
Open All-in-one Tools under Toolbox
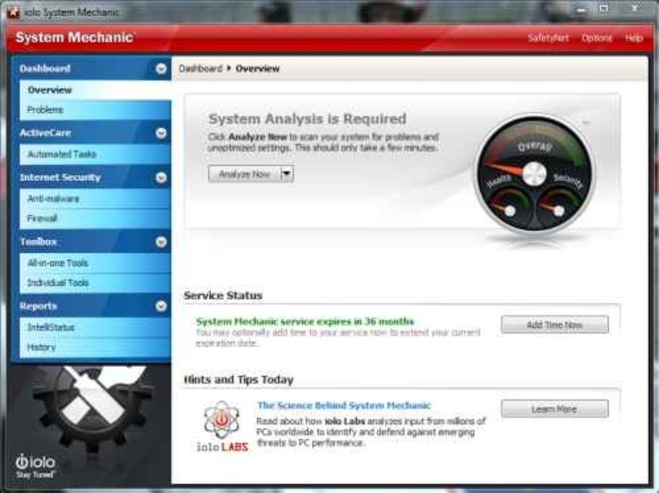(95, 264)
